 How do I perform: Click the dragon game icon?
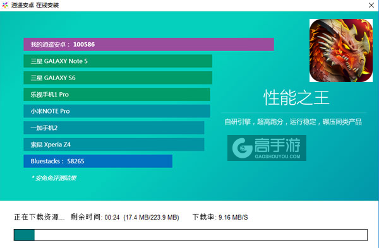click(x=341, y=50)
